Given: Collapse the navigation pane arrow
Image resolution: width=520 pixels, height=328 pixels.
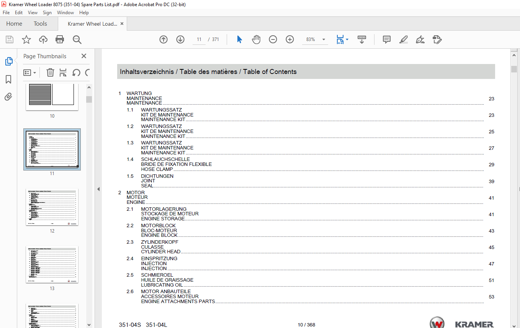Looking at the screenshot, I should [x=98, y=189].
